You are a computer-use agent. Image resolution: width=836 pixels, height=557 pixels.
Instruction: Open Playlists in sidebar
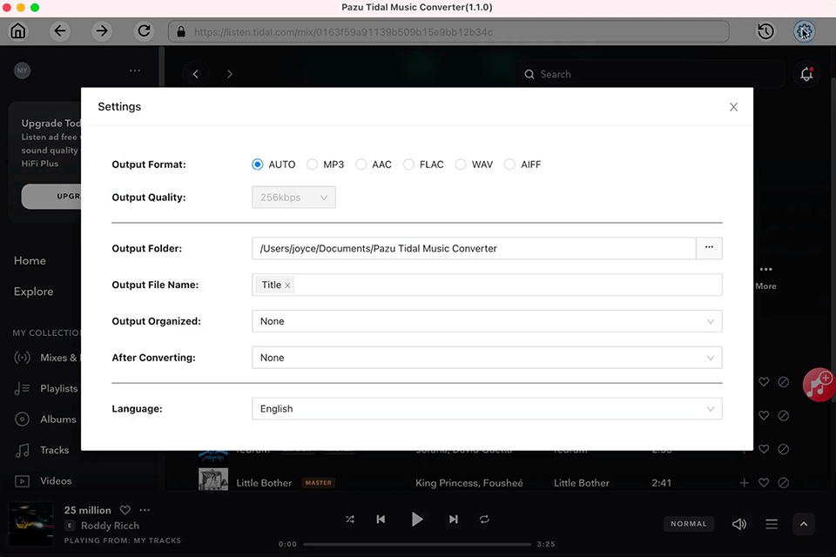[47, 388]
